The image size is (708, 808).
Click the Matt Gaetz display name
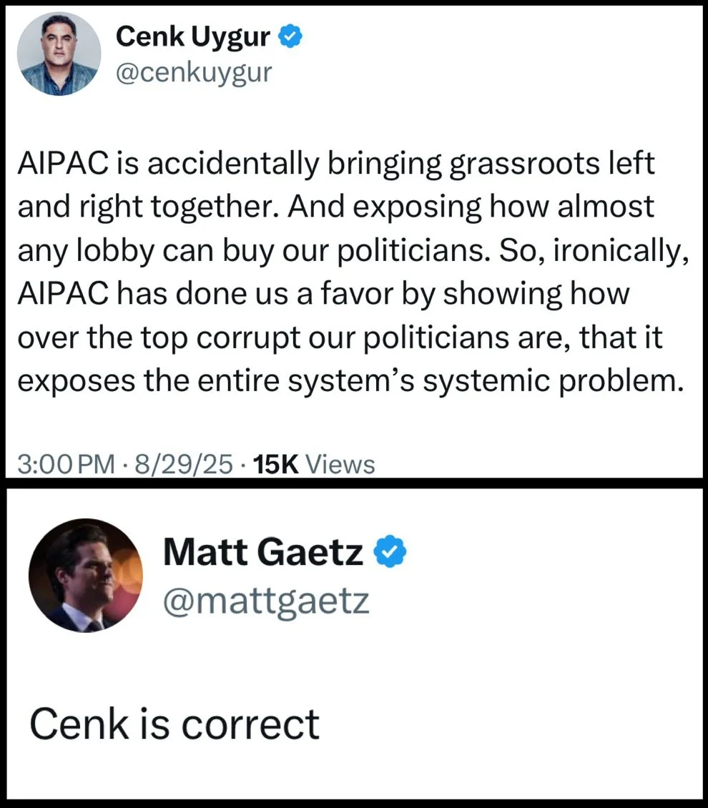tap(263, 554)
